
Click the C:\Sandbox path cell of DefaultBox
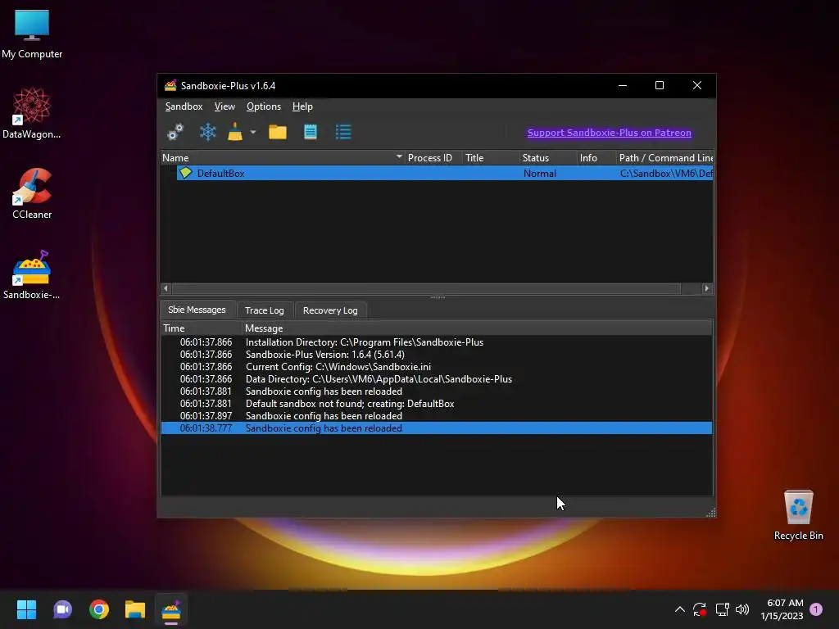coord(665,174)
